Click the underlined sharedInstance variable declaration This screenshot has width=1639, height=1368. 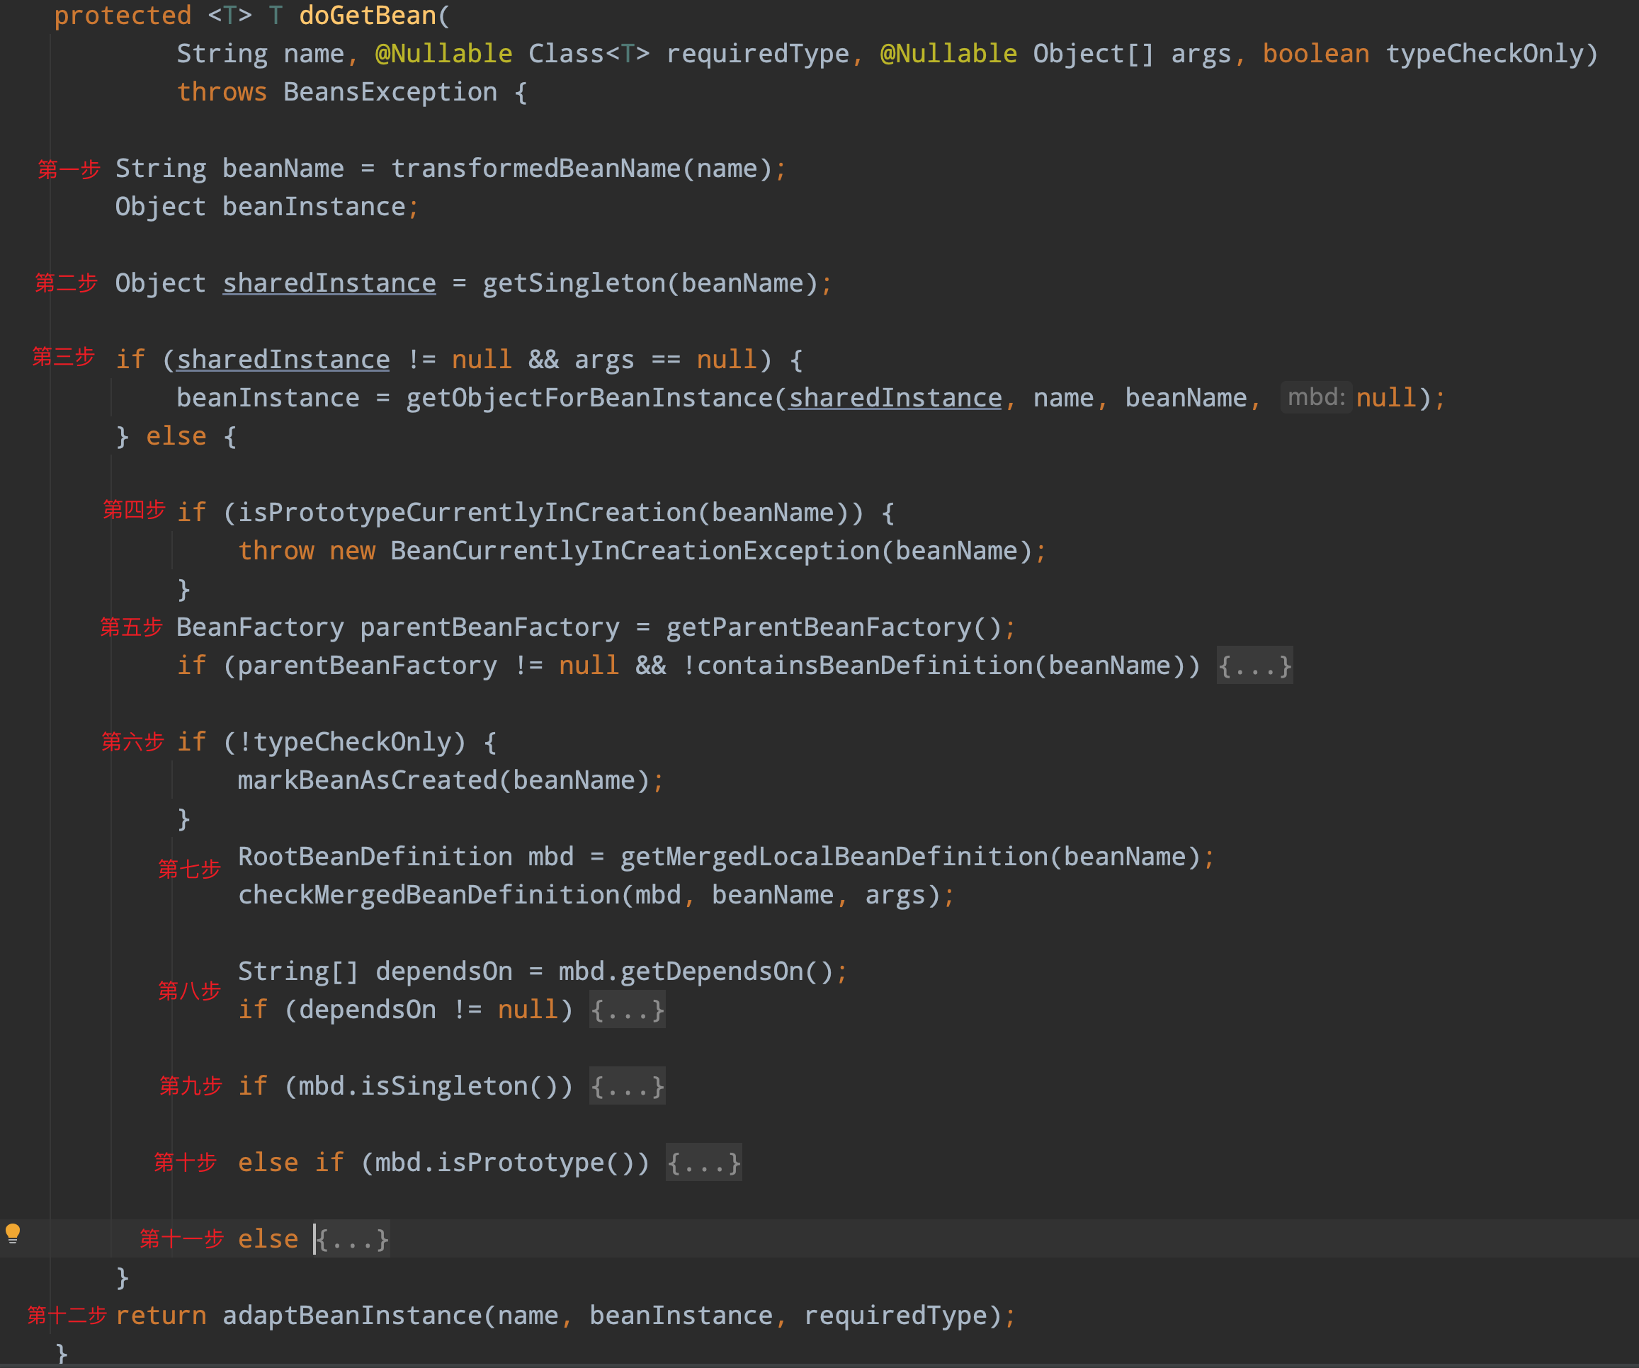coord(329,283)
